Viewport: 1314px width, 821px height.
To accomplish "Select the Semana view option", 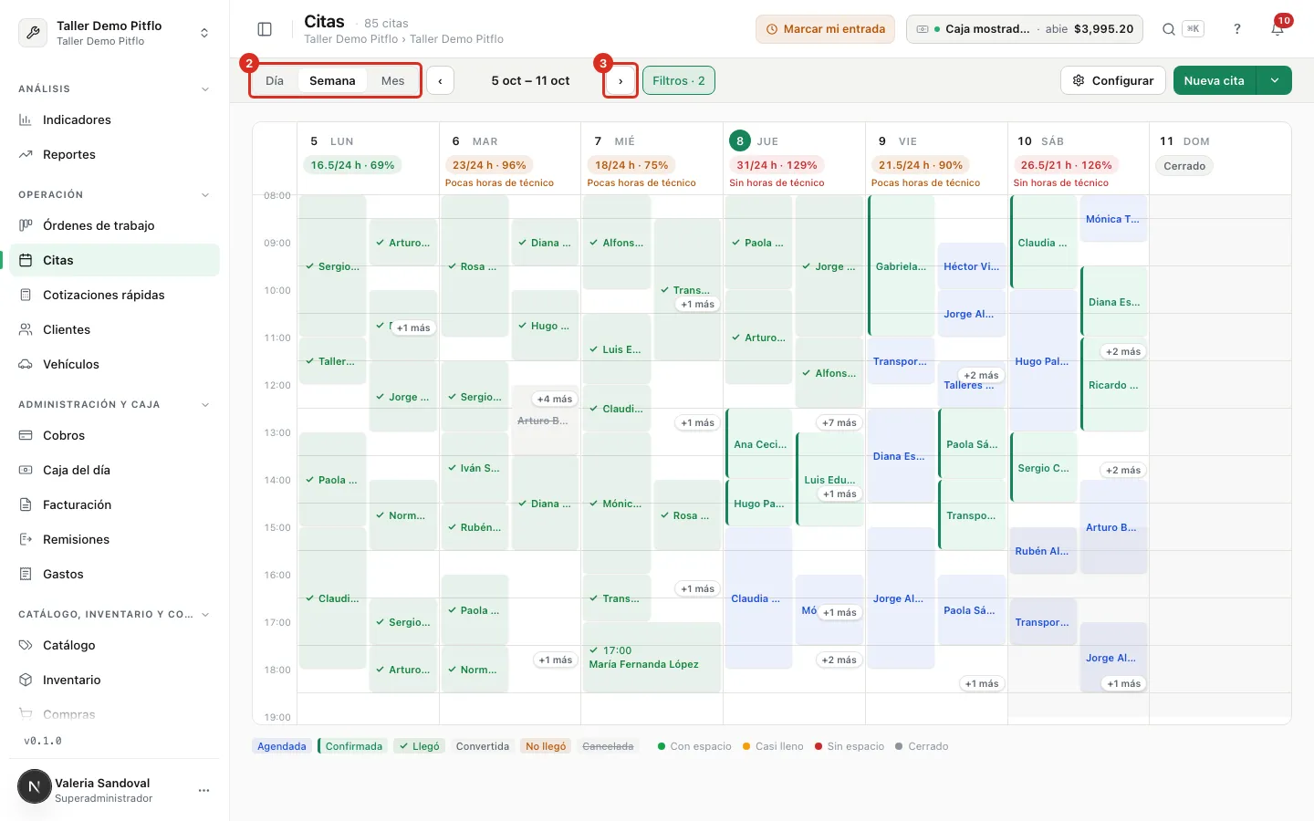I will tap(332, 80).
